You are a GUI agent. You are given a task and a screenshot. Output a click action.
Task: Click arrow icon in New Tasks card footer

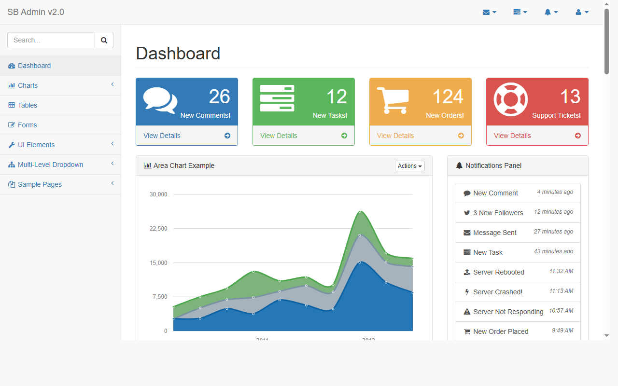pos(344,136)
